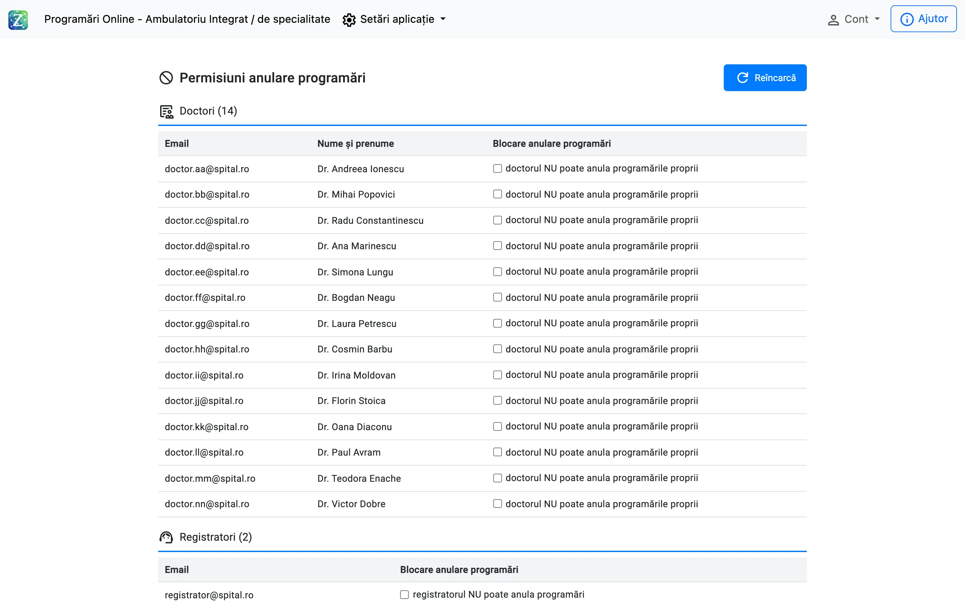Click the Doctori (14) section heading

208,111
